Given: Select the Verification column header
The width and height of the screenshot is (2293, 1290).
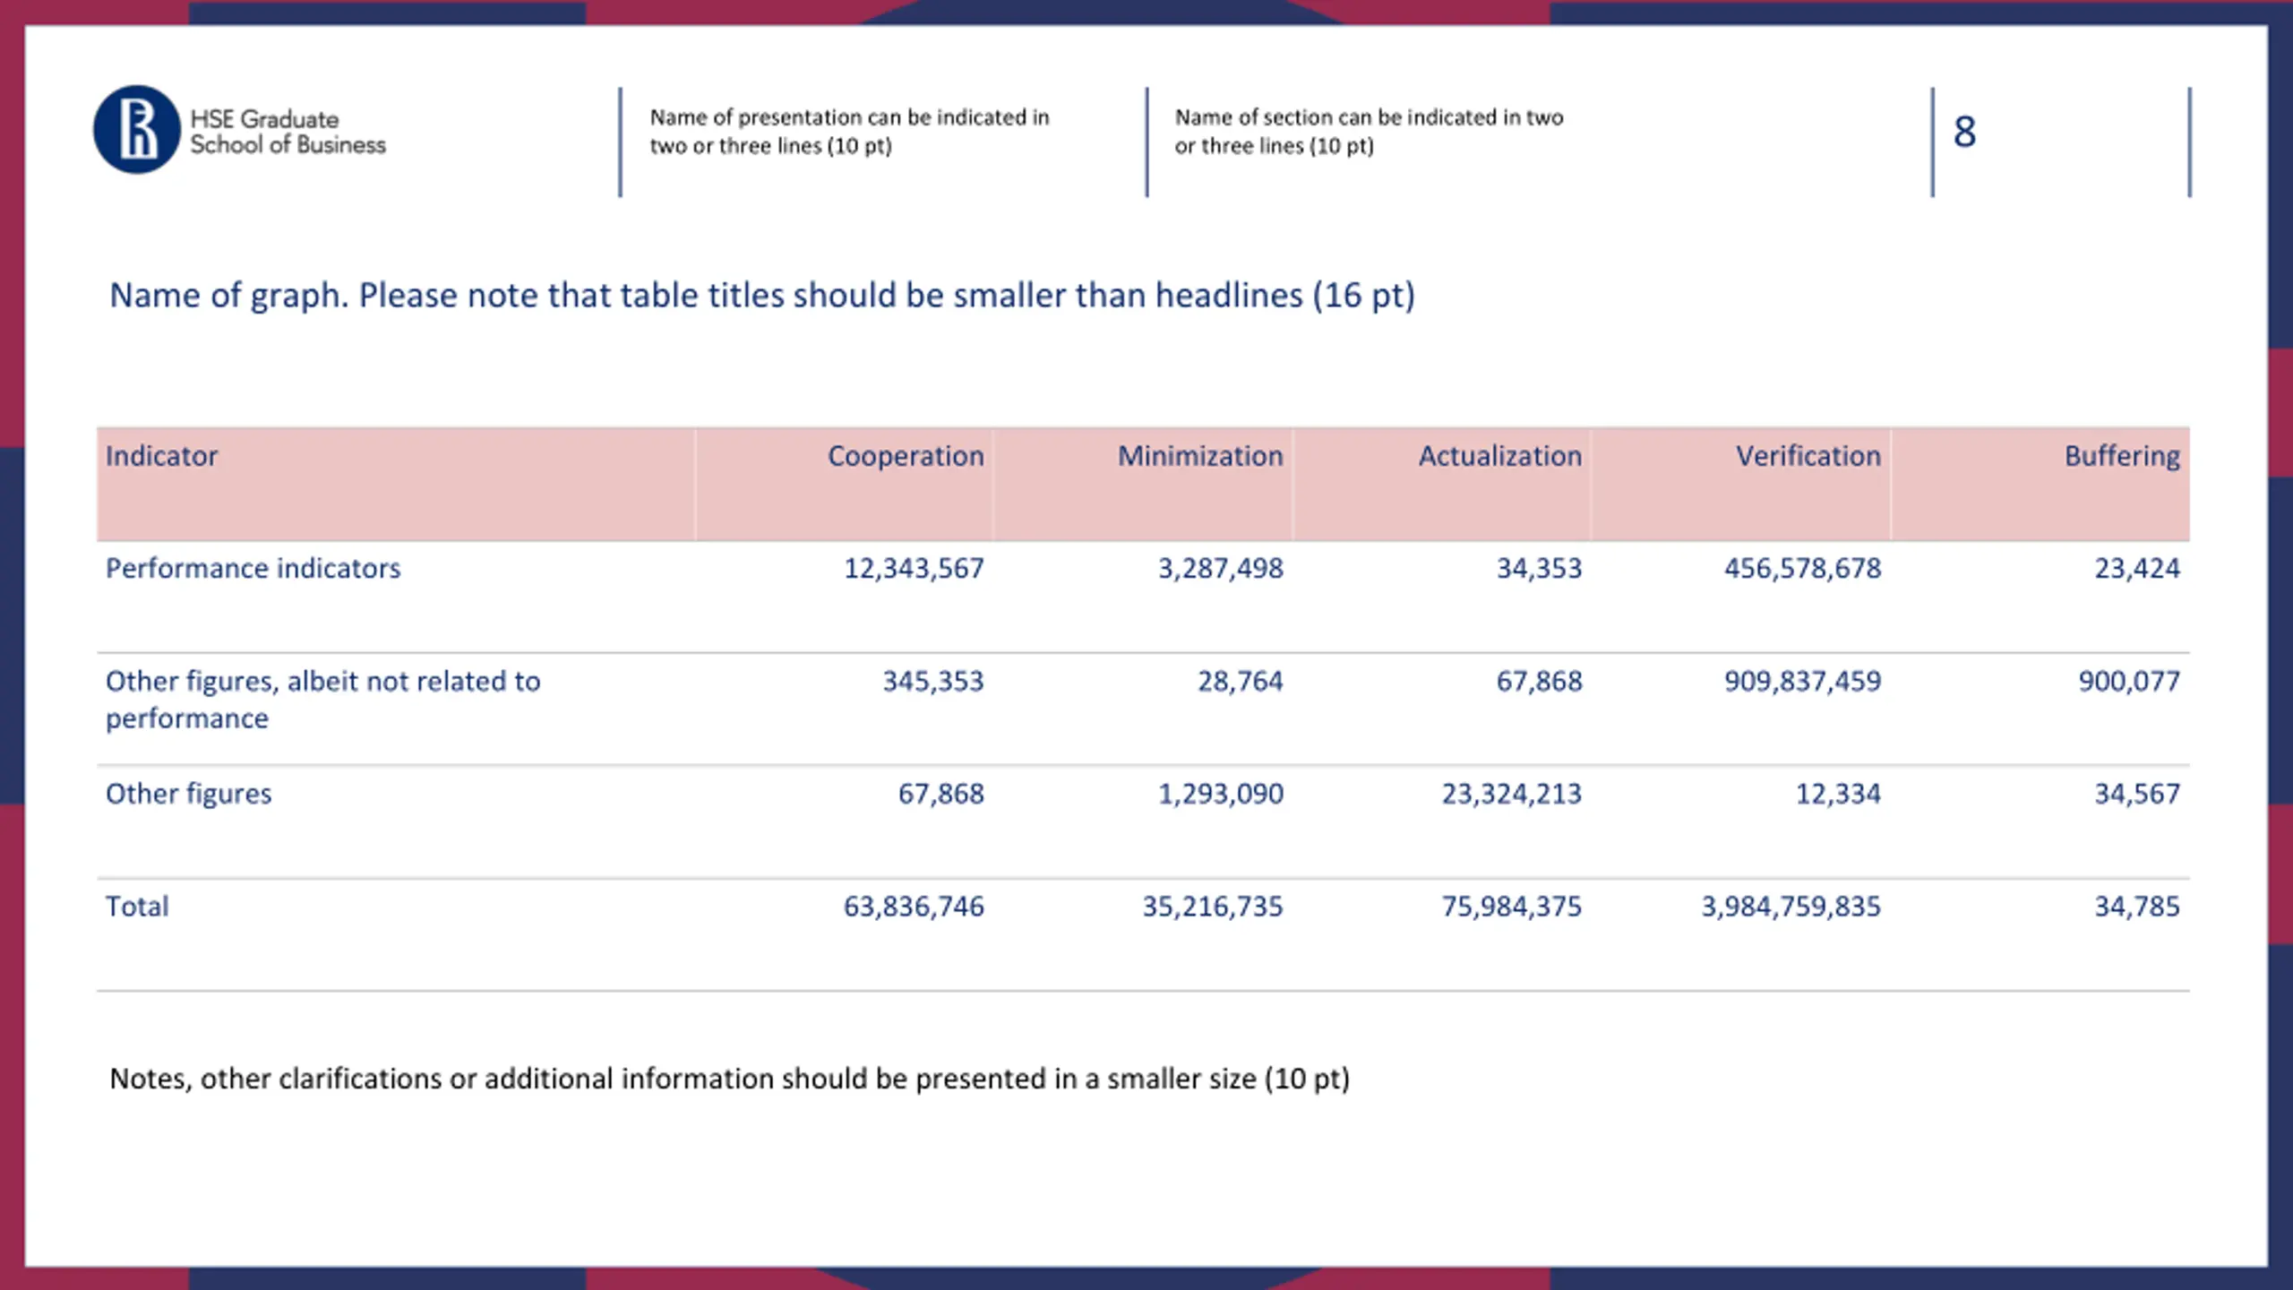Looking at the screenshot, I should pos(1741,484).
